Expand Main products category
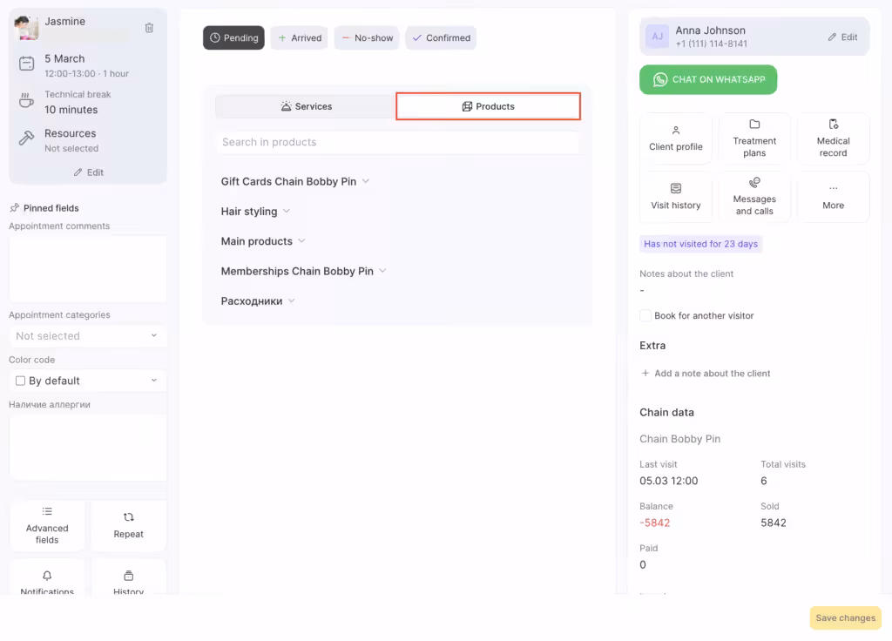892x641 pixels. point(263,241)
